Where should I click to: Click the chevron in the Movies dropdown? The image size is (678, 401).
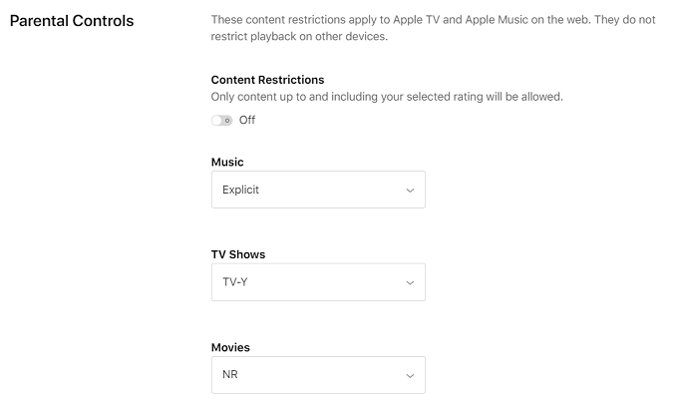(x=409, y=375)
